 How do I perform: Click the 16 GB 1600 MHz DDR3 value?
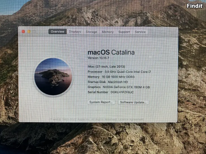[118, 77]
